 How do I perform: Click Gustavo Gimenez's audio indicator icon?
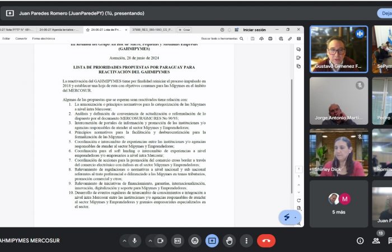coord(360,34)
